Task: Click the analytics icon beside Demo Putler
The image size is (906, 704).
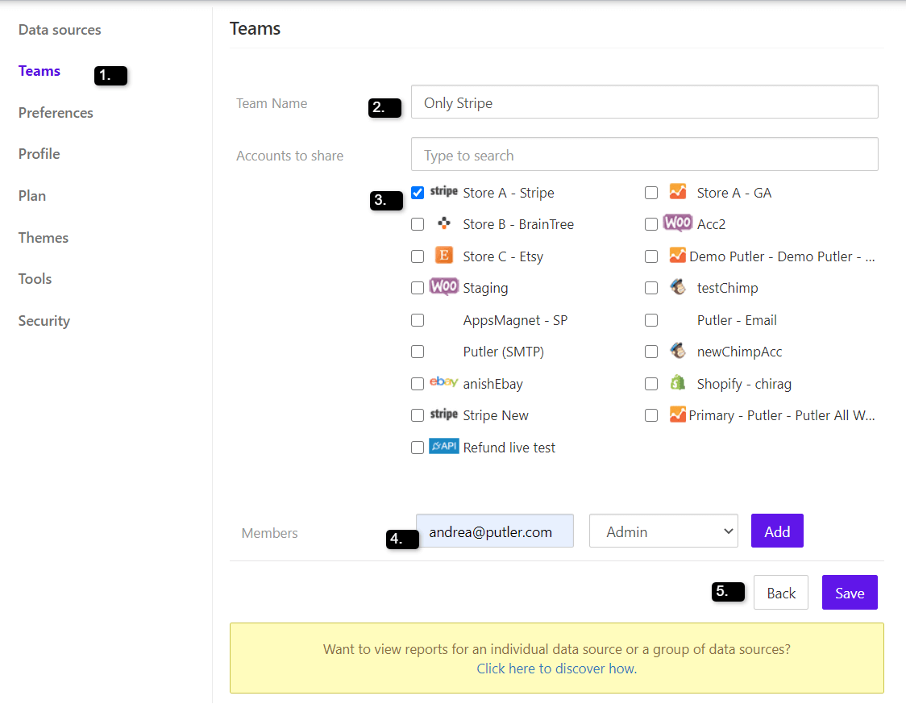Action: click(678, 255)
